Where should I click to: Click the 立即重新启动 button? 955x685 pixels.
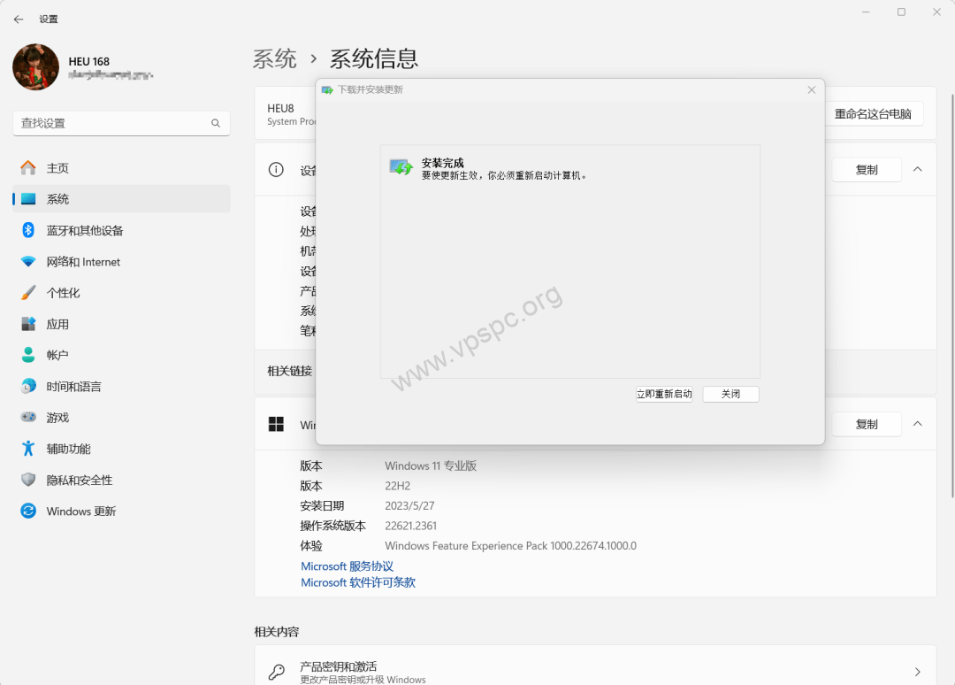point(664,395)
